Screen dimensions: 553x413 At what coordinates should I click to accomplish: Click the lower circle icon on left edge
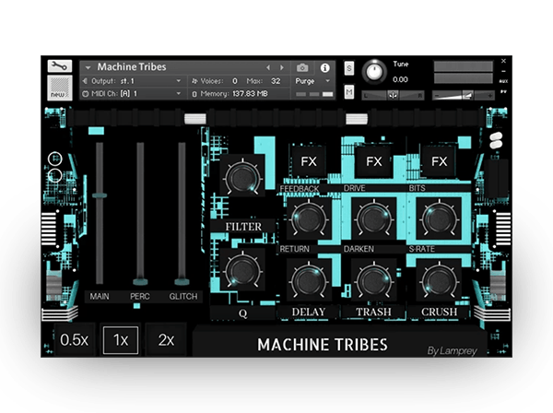[x=55, y=175]
